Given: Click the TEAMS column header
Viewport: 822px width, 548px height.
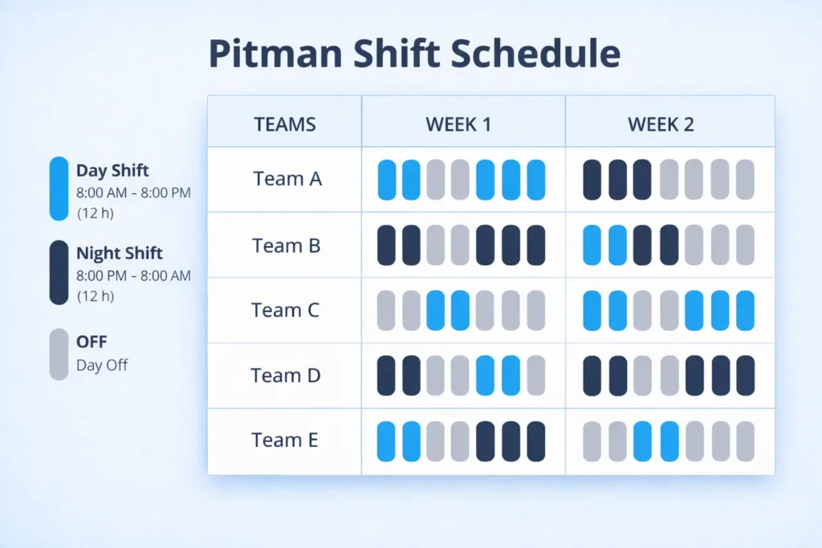Looking at the screenshot, I should point(285,124).
